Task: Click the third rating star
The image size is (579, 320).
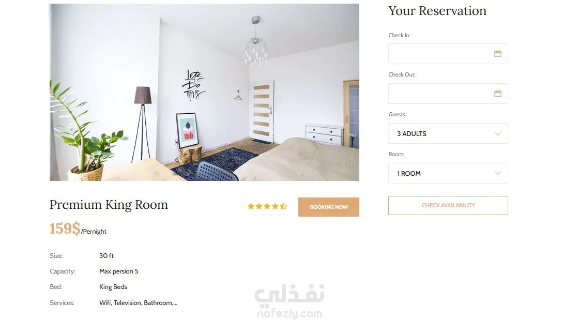Action: click(x=267, y=206)
